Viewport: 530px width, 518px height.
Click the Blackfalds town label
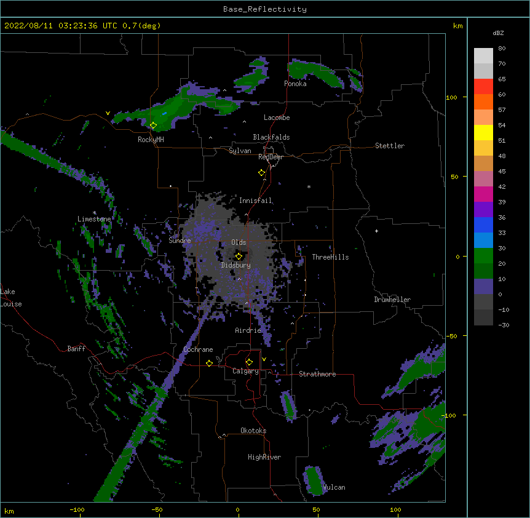tap(271, 137)
